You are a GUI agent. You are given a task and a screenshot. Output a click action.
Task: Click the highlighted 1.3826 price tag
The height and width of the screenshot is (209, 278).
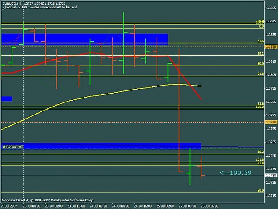pyautogui.click(x=271, y=47)
